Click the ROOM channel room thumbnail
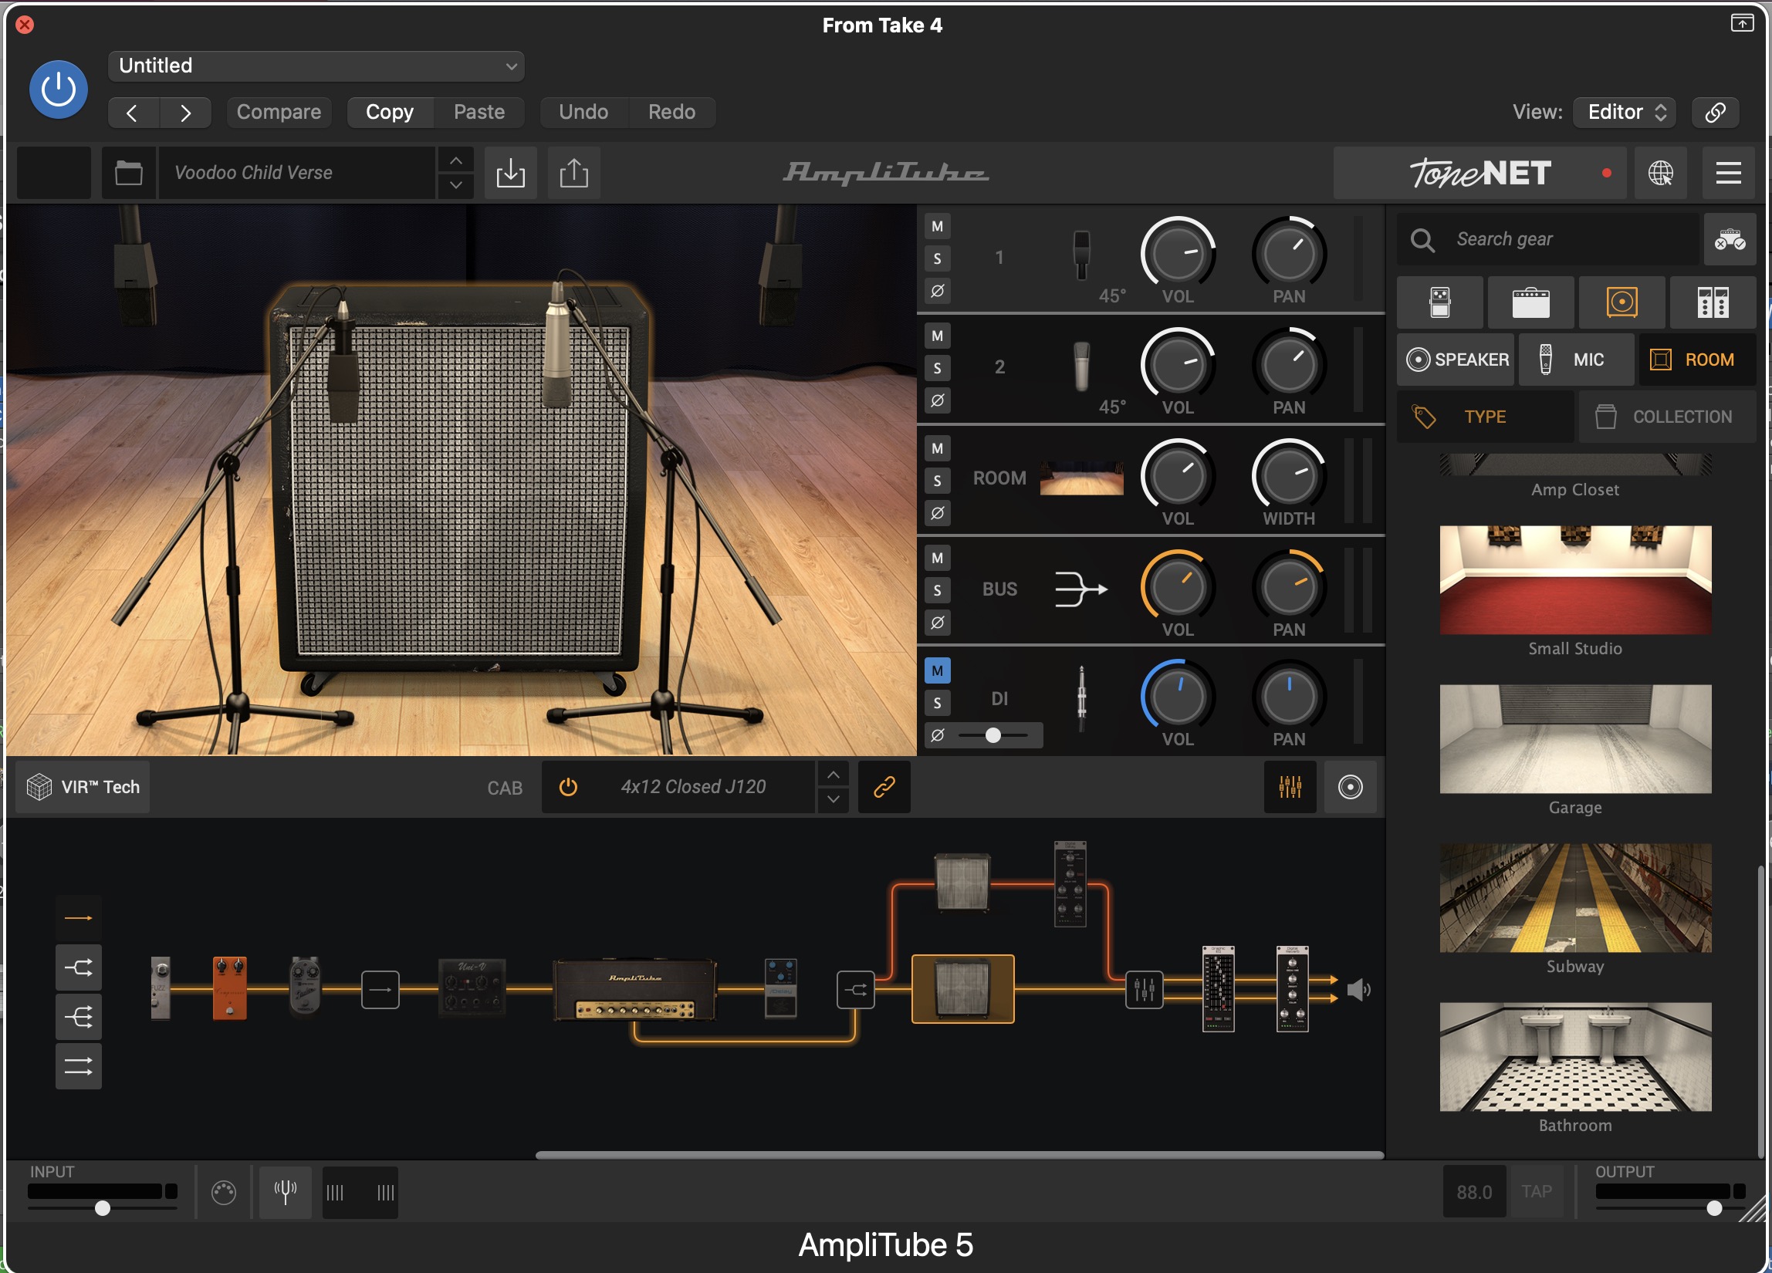The image size is (1772, 1273). click(1081, 478)
